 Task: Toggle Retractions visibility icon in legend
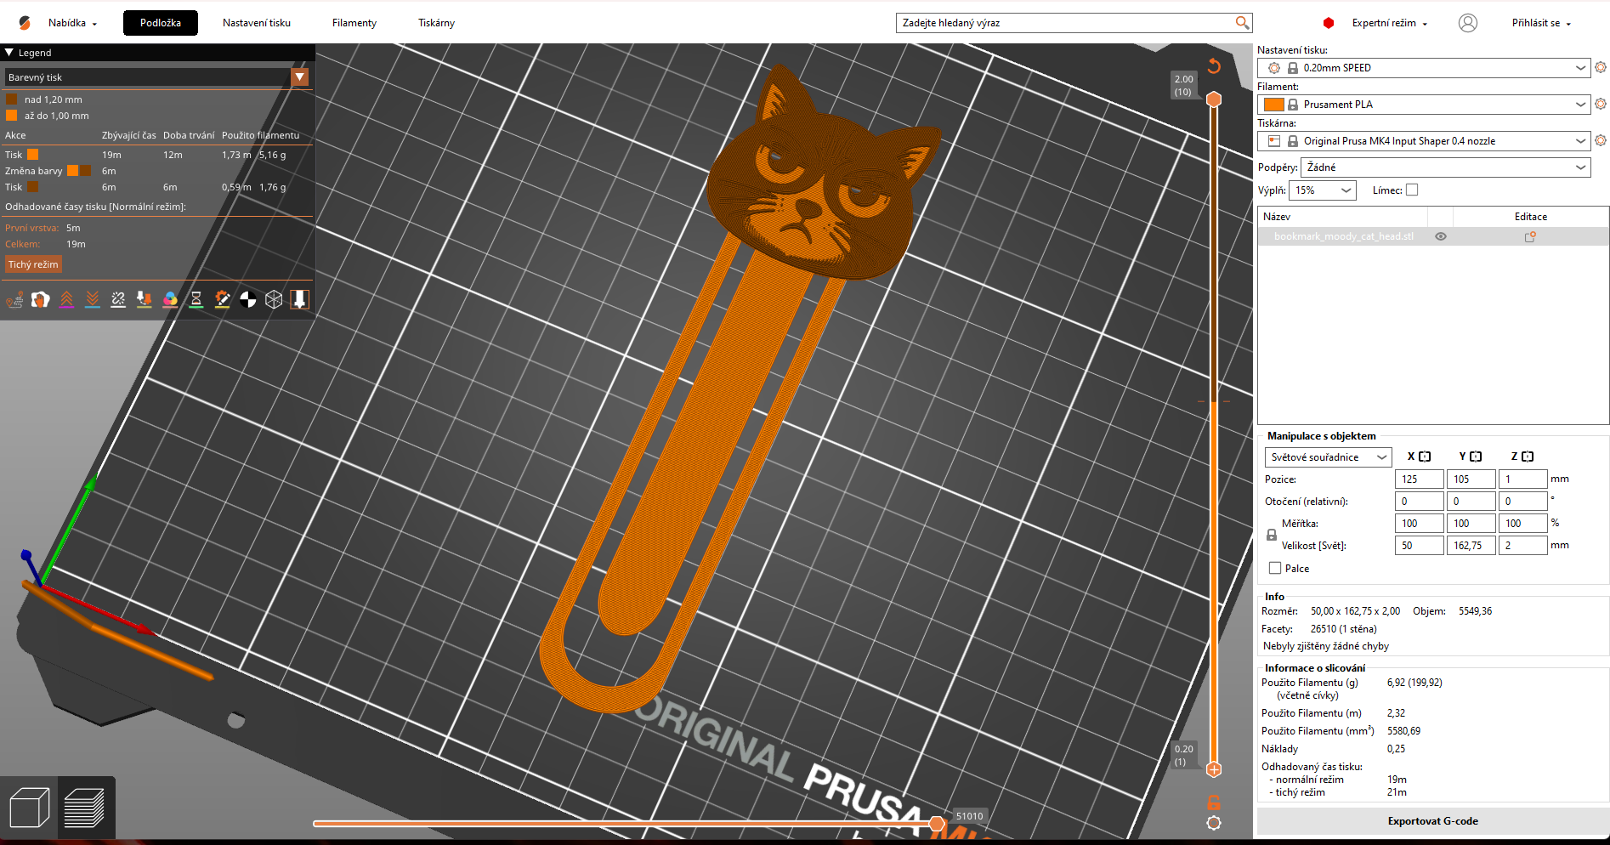(x=66, y=299)
